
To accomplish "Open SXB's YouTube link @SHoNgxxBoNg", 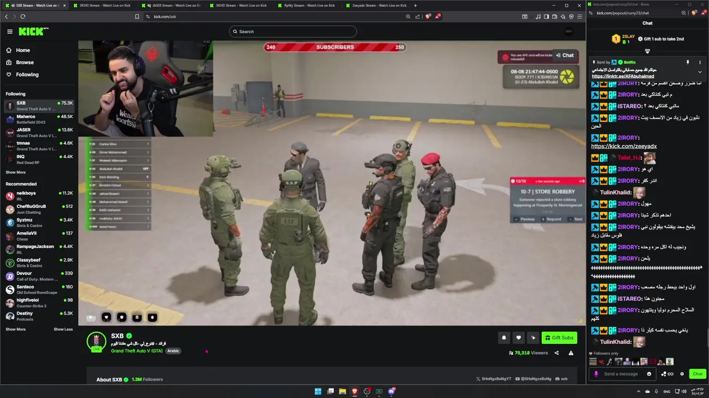I will point(533,379).
